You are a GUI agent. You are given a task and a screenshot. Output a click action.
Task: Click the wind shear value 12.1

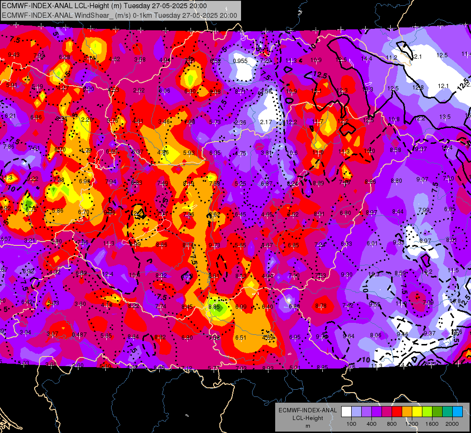pos(443,86)
